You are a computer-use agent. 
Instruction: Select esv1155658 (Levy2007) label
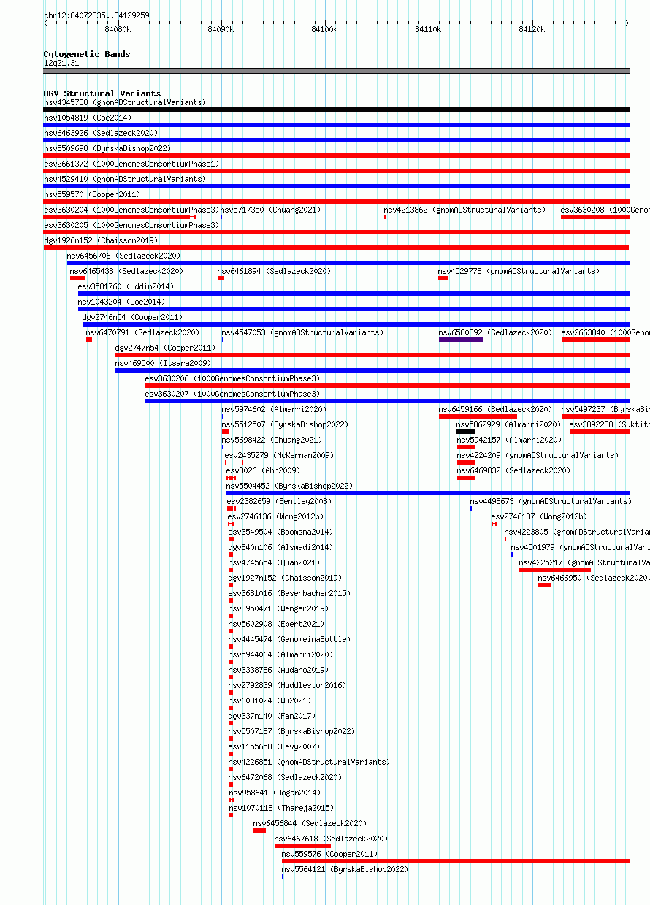[274, 746]
